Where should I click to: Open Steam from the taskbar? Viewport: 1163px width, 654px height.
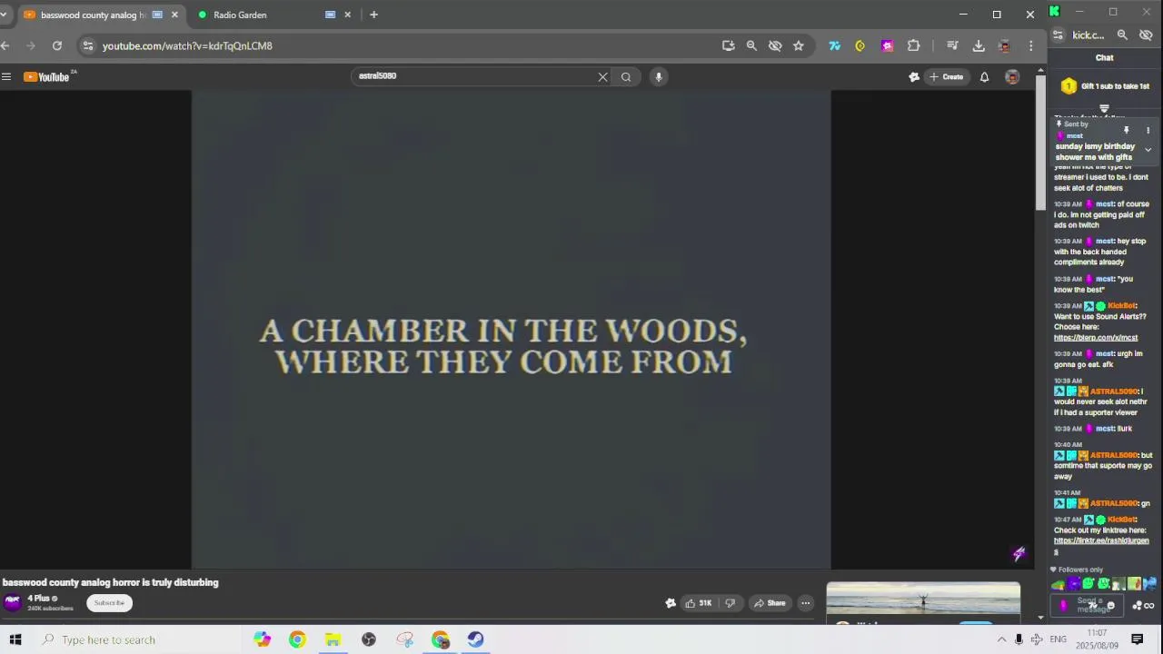475,639
